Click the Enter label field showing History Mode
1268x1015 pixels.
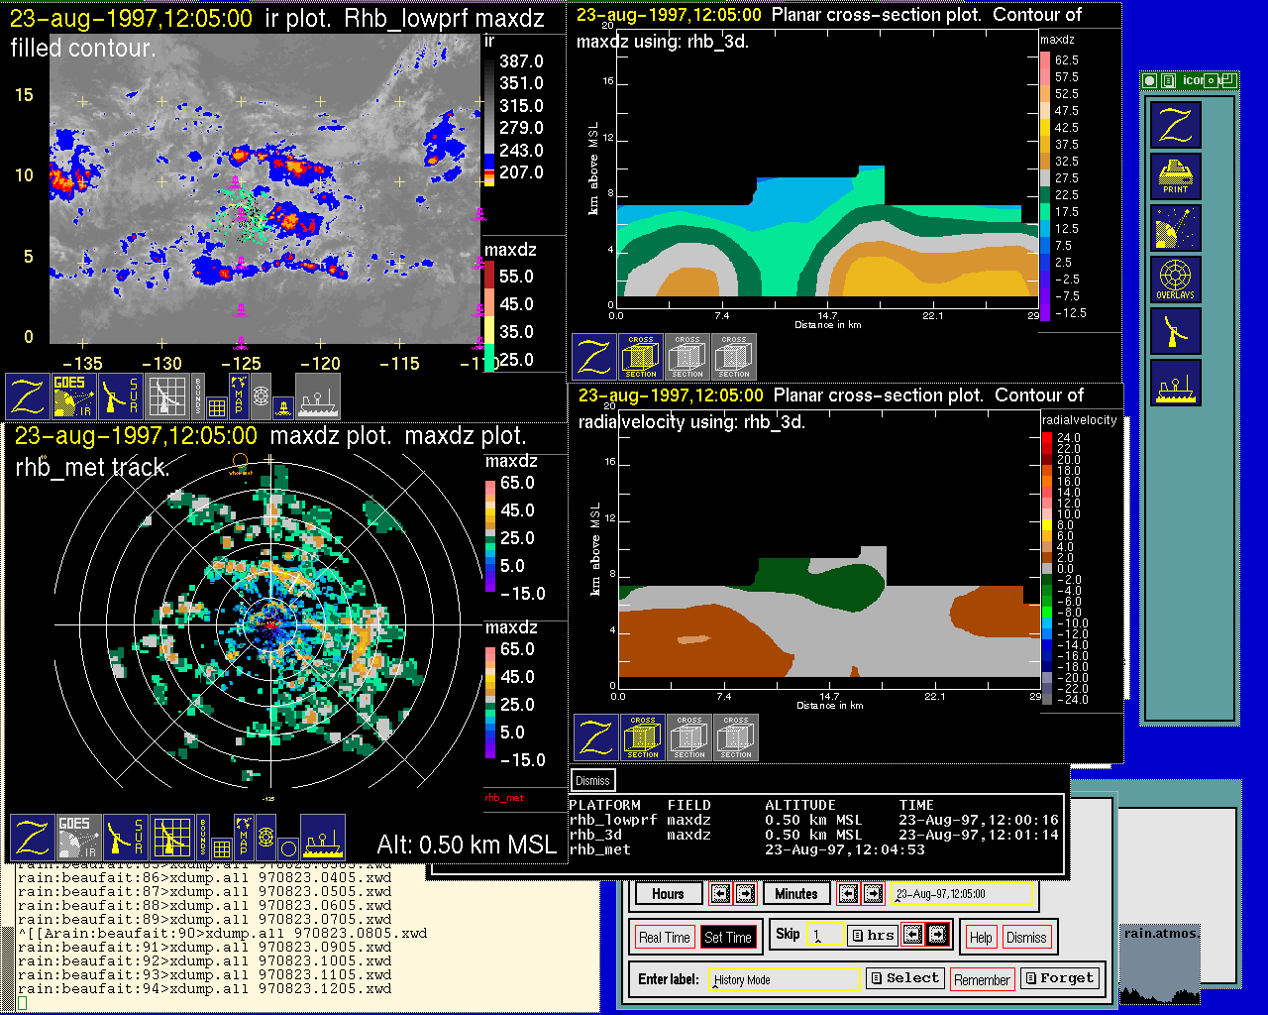point(785,979)
